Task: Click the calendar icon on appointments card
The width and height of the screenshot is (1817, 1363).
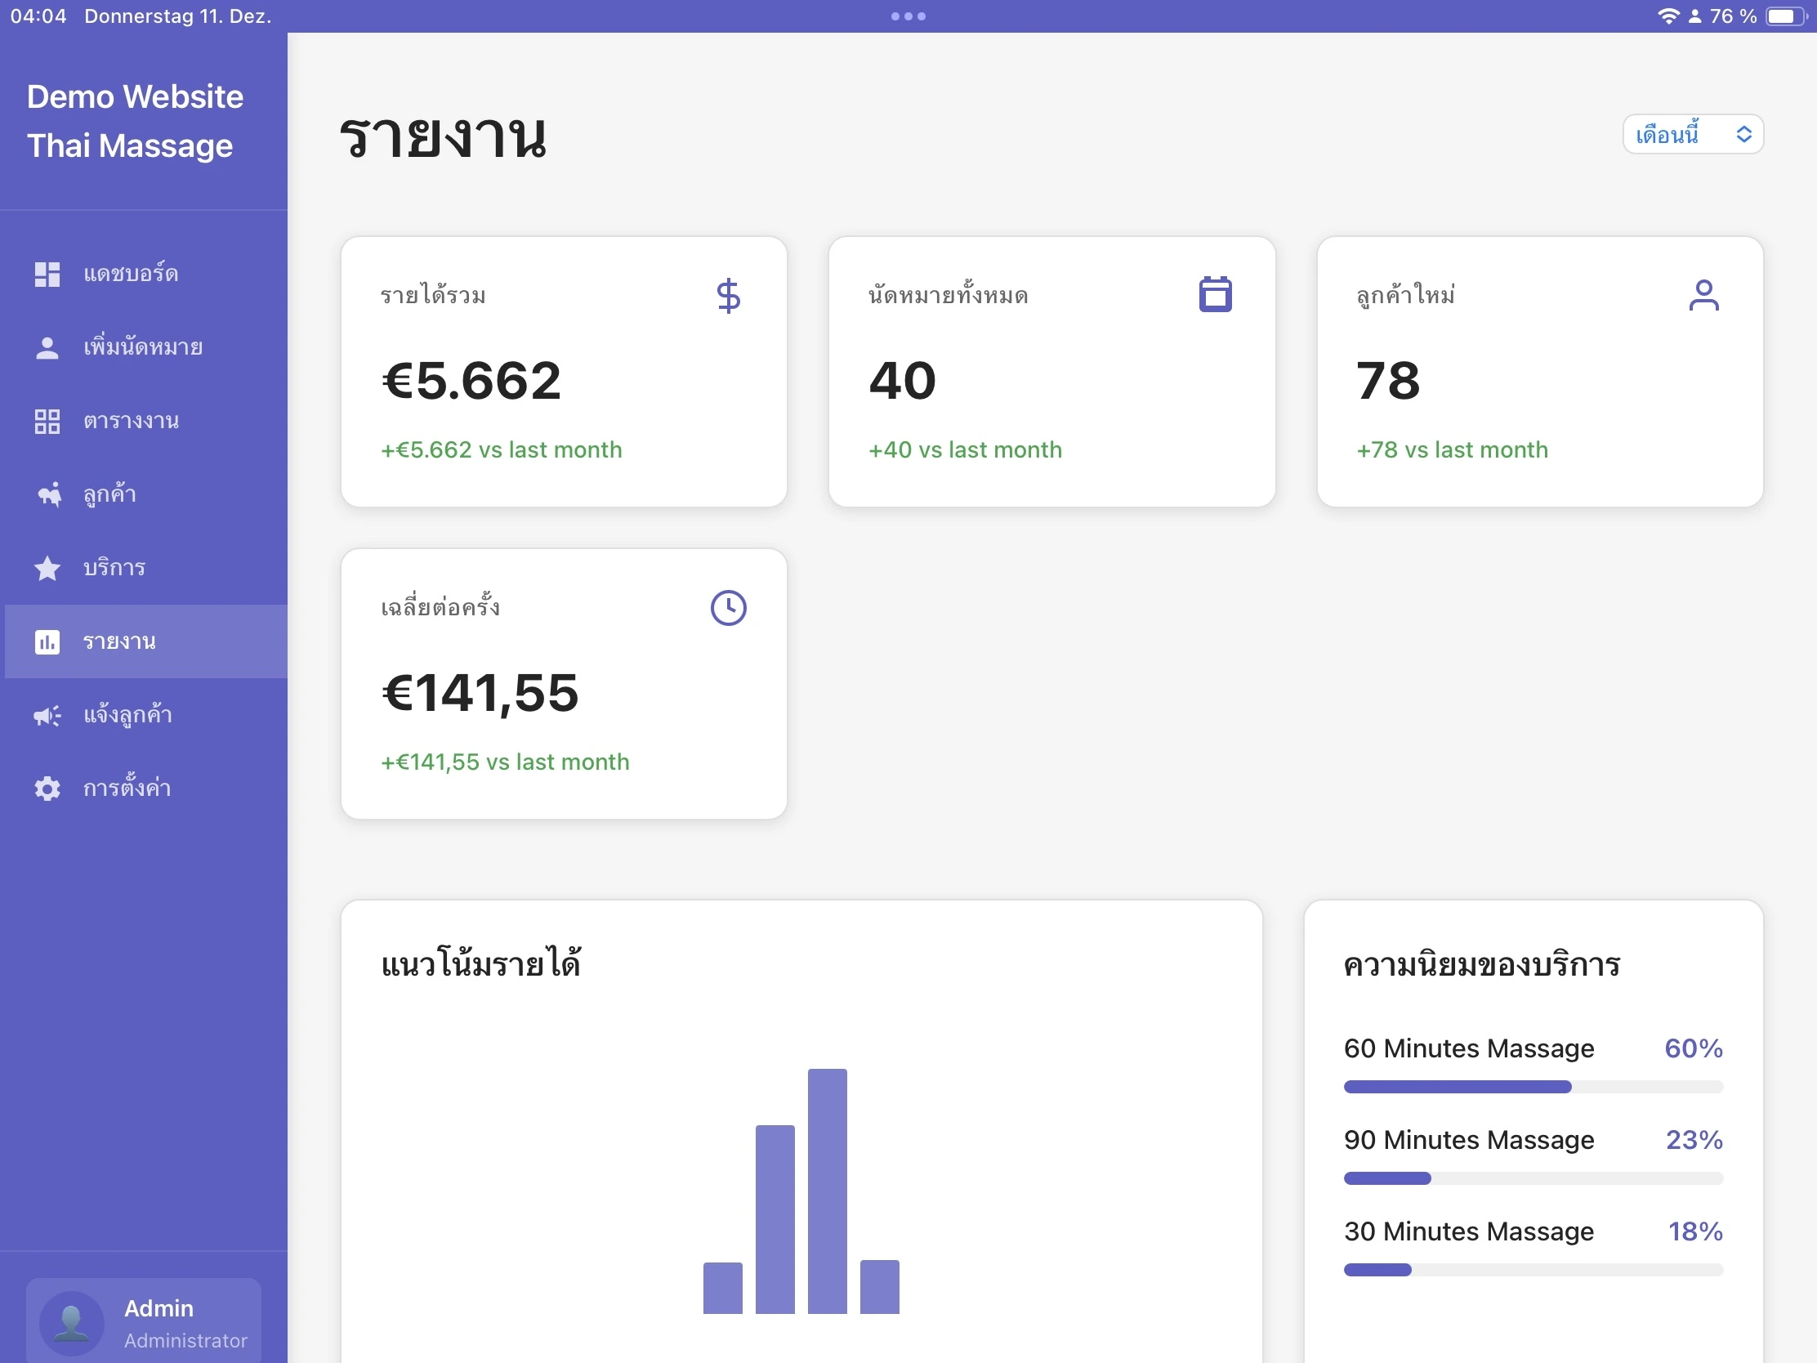Action: pos(1215,294)
